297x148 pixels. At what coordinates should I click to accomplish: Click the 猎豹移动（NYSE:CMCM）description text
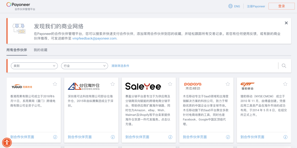click(264, 106)
